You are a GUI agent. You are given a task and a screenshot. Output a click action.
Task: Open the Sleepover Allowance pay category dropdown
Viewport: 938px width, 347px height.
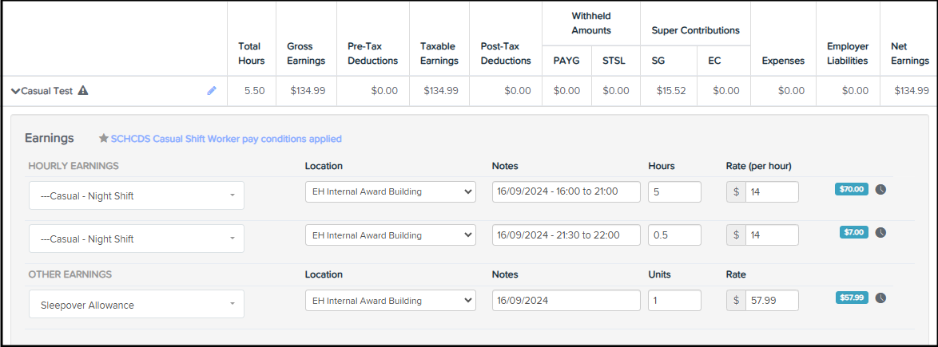coord(136,305)
